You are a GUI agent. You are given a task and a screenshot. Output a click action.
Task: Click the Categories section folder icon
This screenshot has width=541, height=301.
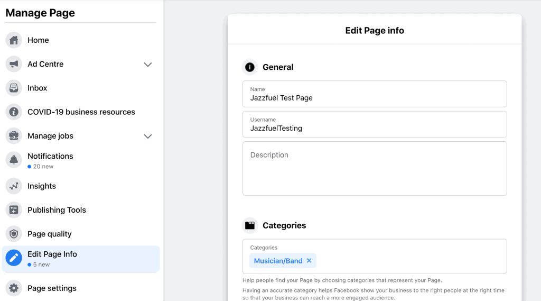coord(250,225)
